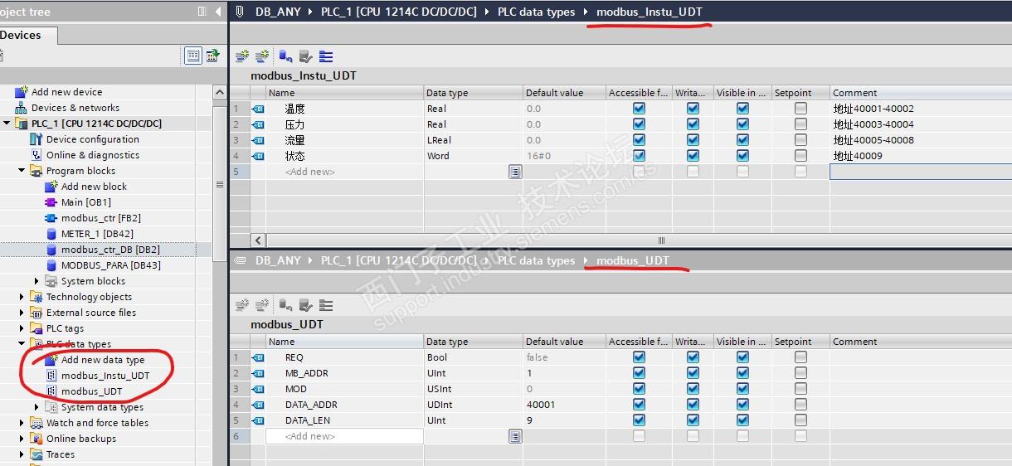This screenshot has width=1012, height=466.
Task: Expand the System data types folder
Action: click(36, 407)
